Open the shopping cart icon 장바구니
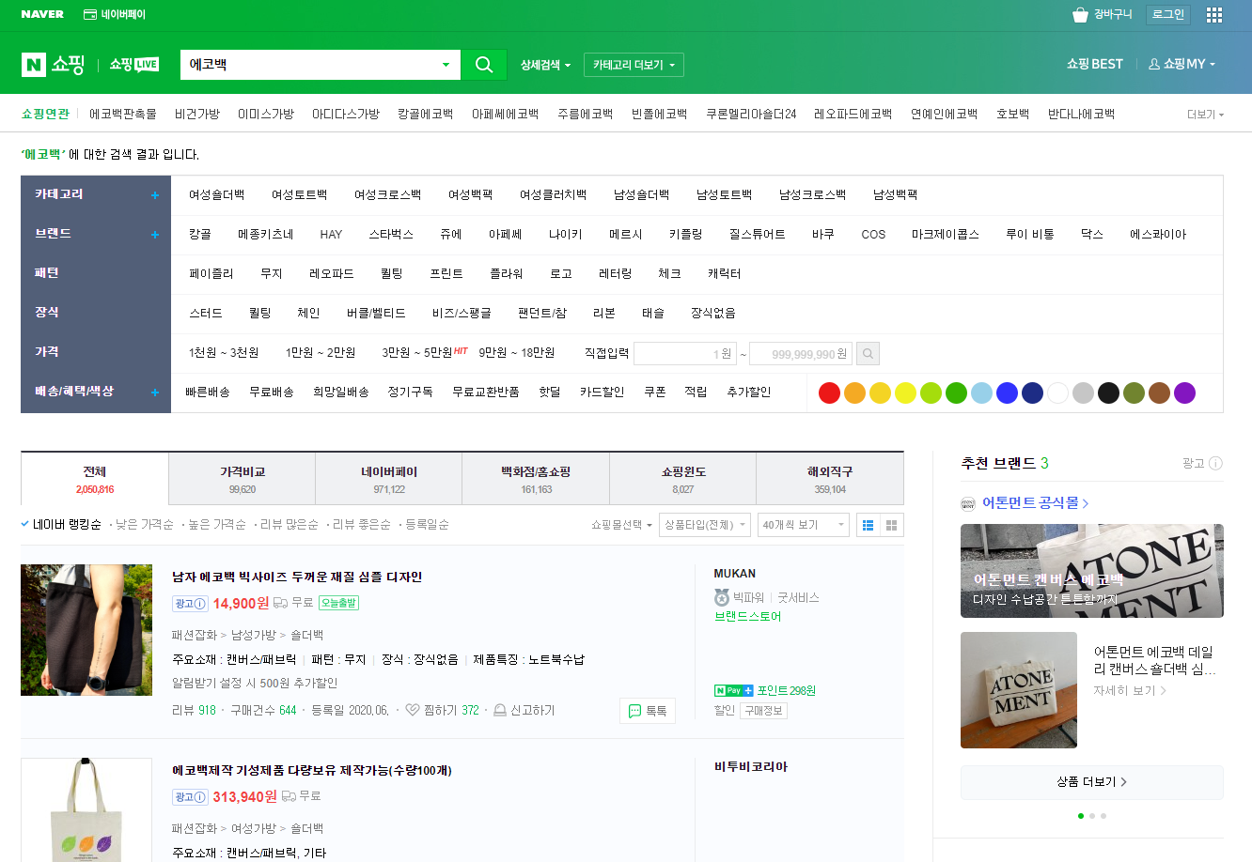The image size is (1252, 862). [x=1080, y=15]
